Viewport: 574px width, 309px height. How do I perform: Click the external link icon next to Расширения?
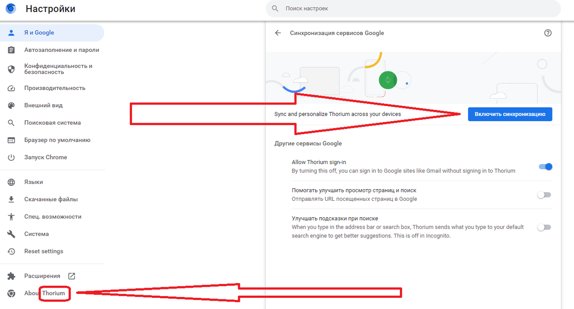pos(71,276)
